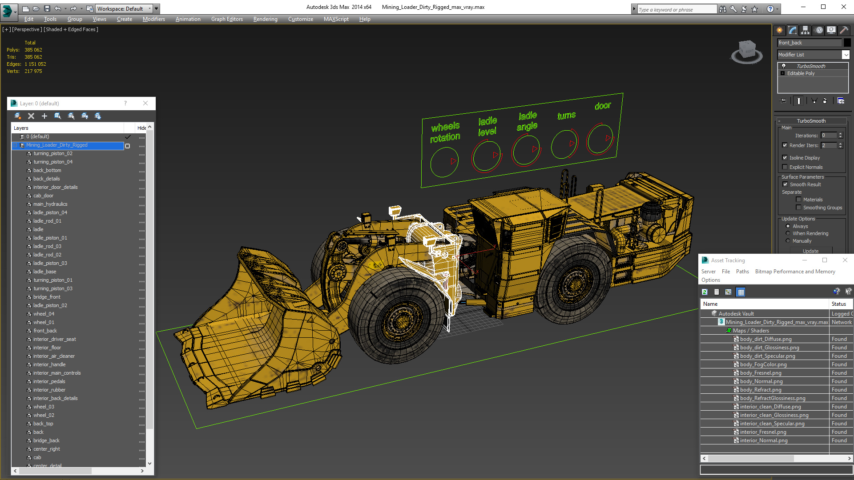This screenshot has height=480, width=854.
Task: Open the Hierarchy command panel tab
Action: (x=805, y=30)
